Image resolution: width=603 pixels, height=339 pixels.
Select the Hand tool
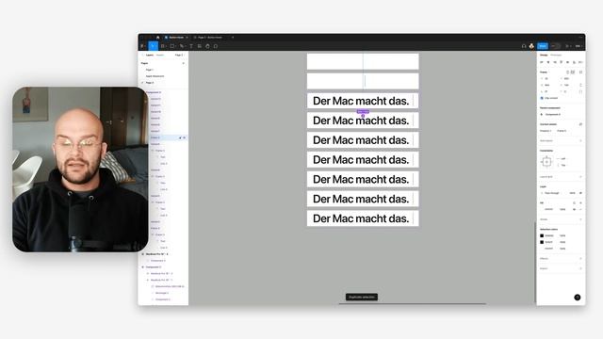207,46
